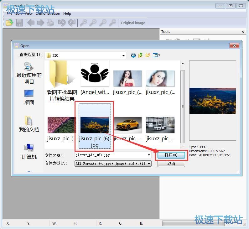Open Recent Items (最近使用的项目) place
249x229 pixels.
(x=29, y=73)
